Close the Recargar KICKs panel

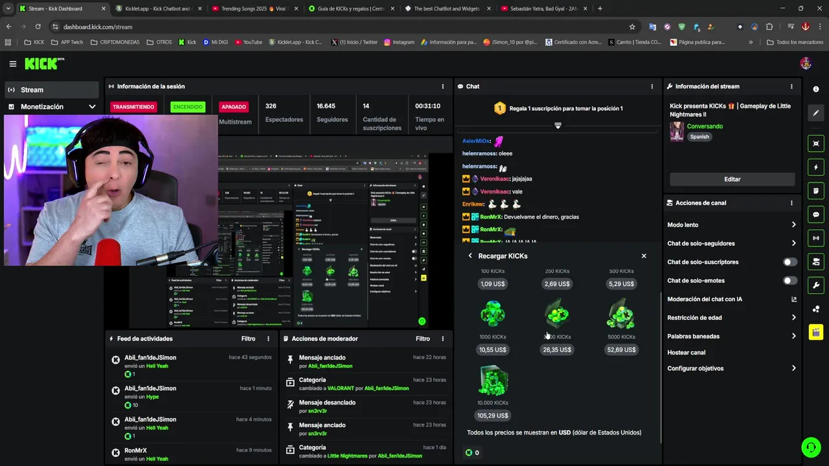pyautogui.click(x=644, y=256)
